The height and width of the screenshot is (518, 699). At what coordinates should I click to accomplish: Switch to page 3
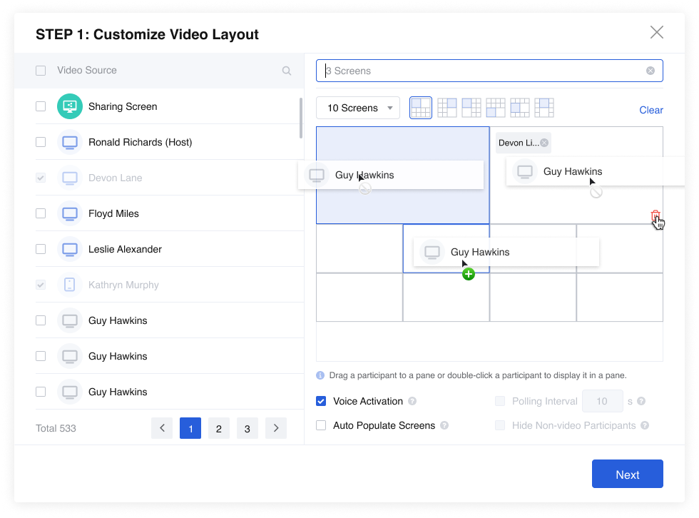coord(248,428)
